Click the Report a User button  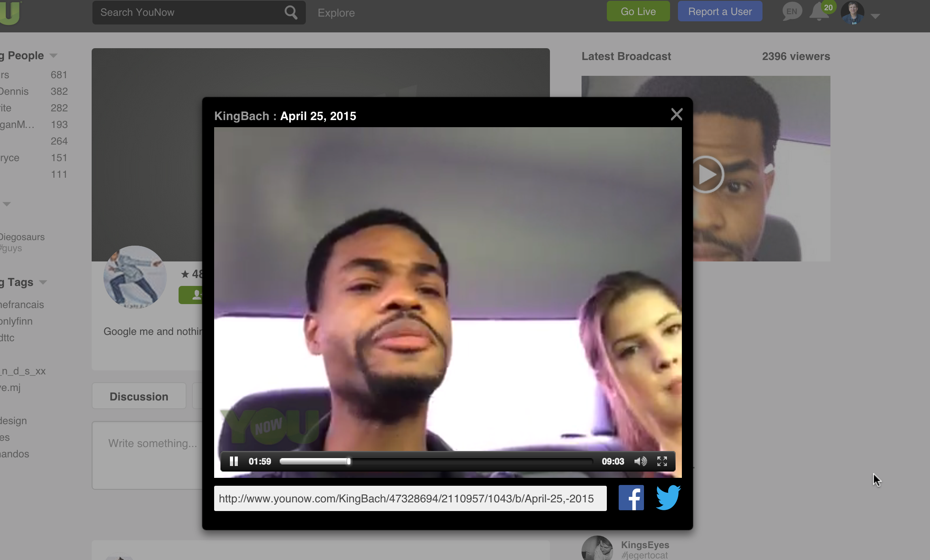[x=720, y=11]
